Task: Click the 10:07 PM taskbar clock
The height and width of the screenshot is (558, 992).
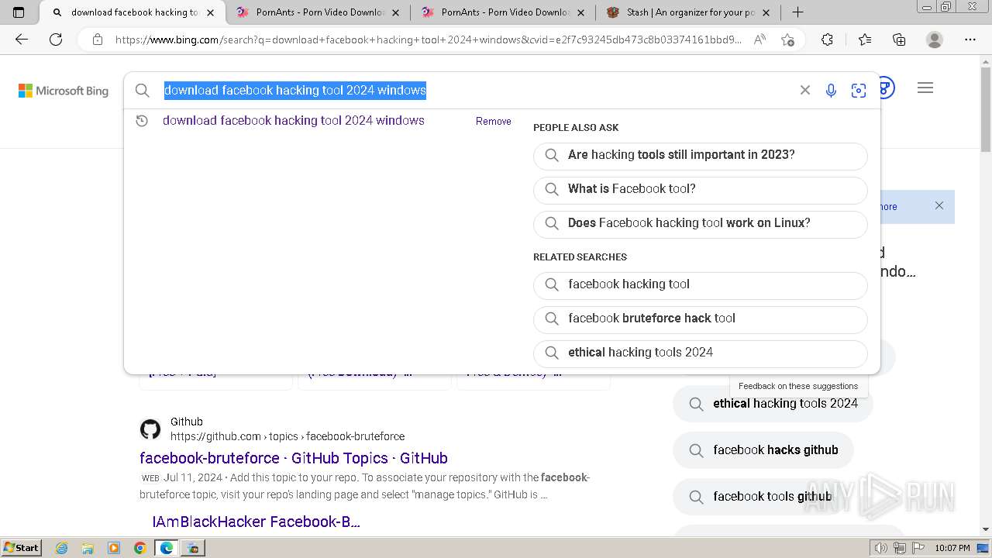Action: click(952, 548)
